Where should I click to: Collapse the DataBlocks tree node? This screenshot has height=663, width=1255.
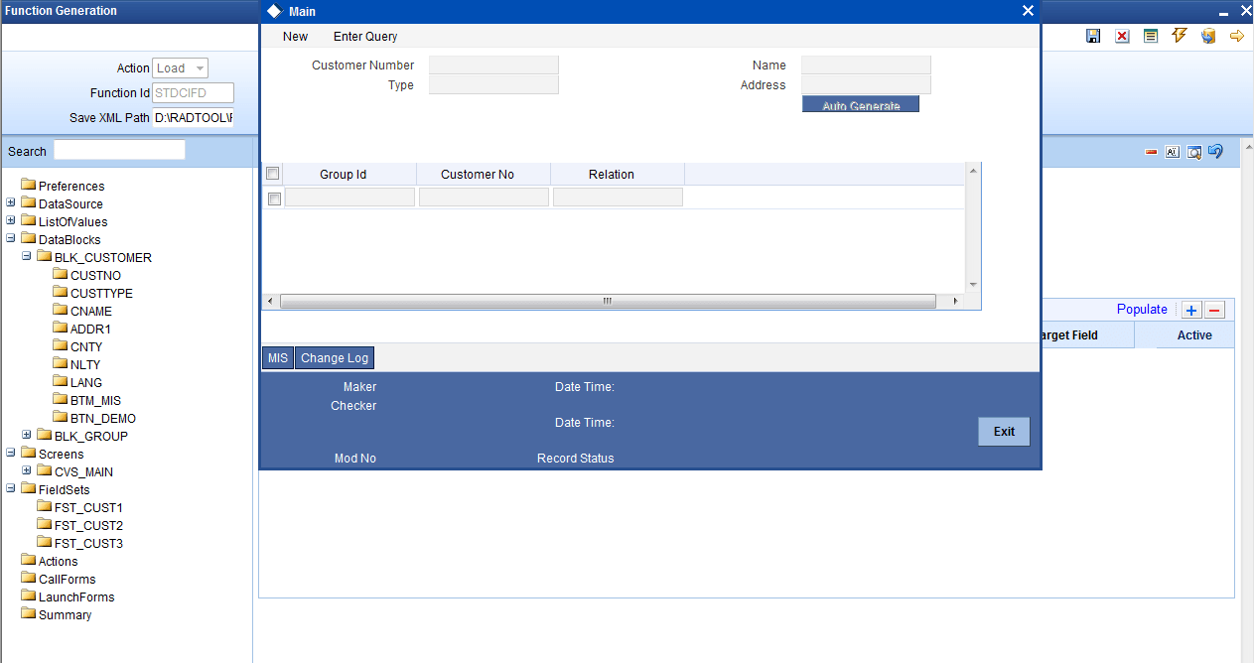coord(11,239)
